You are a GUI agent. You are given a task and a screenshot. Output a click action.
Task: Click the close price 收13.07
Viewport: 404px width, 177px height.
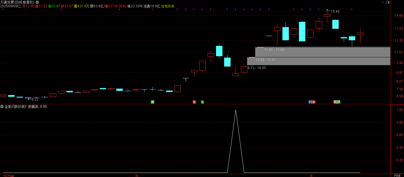point(67,6)
